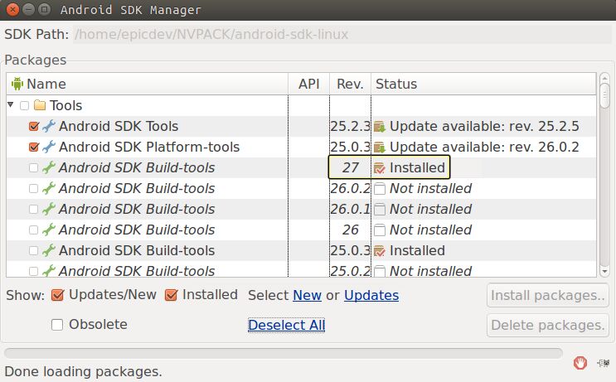Check the Tools folder checkbox
The height and width of the screenshot is (382, 616).
click(24, 105)
